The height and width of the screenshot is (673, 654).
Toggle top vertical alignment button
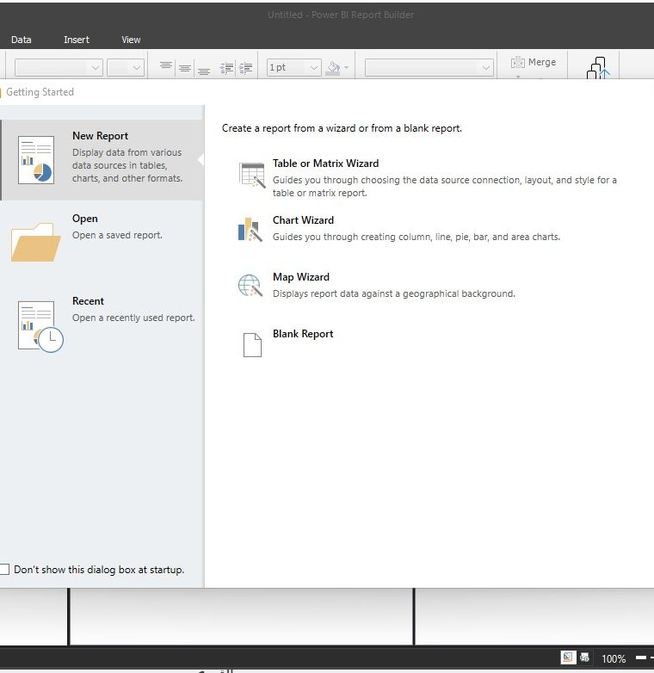tap(166, 67)
